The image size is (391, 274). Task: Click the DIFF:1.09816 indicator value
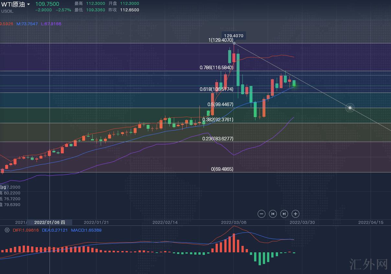26,230
